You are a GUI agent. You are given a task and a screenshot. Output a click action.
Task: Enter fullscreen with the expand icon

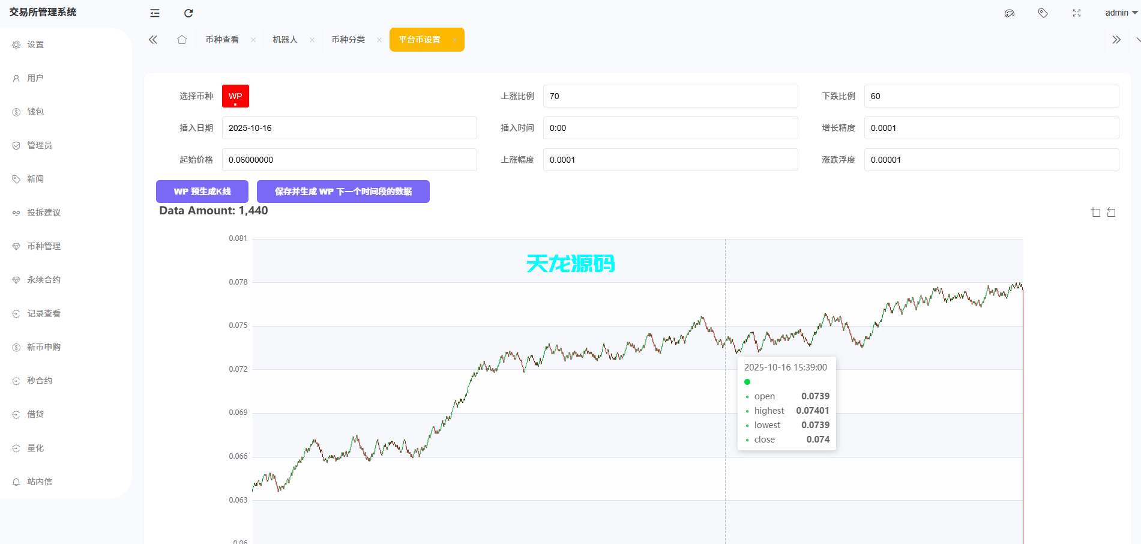pos(1076,13)
